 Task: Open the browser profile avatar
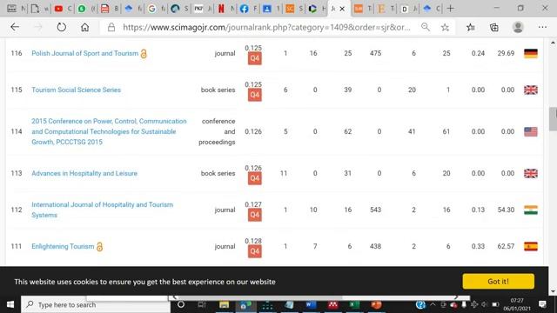pyautogui.click(x=518, y=27)
